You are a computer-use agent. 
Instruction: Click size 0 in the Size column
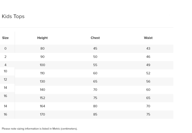click(5, 49)
